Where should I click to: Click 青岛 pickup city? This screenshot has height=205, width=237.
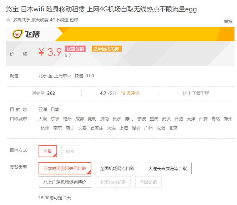pyautogui.click(x=216, y=119)
